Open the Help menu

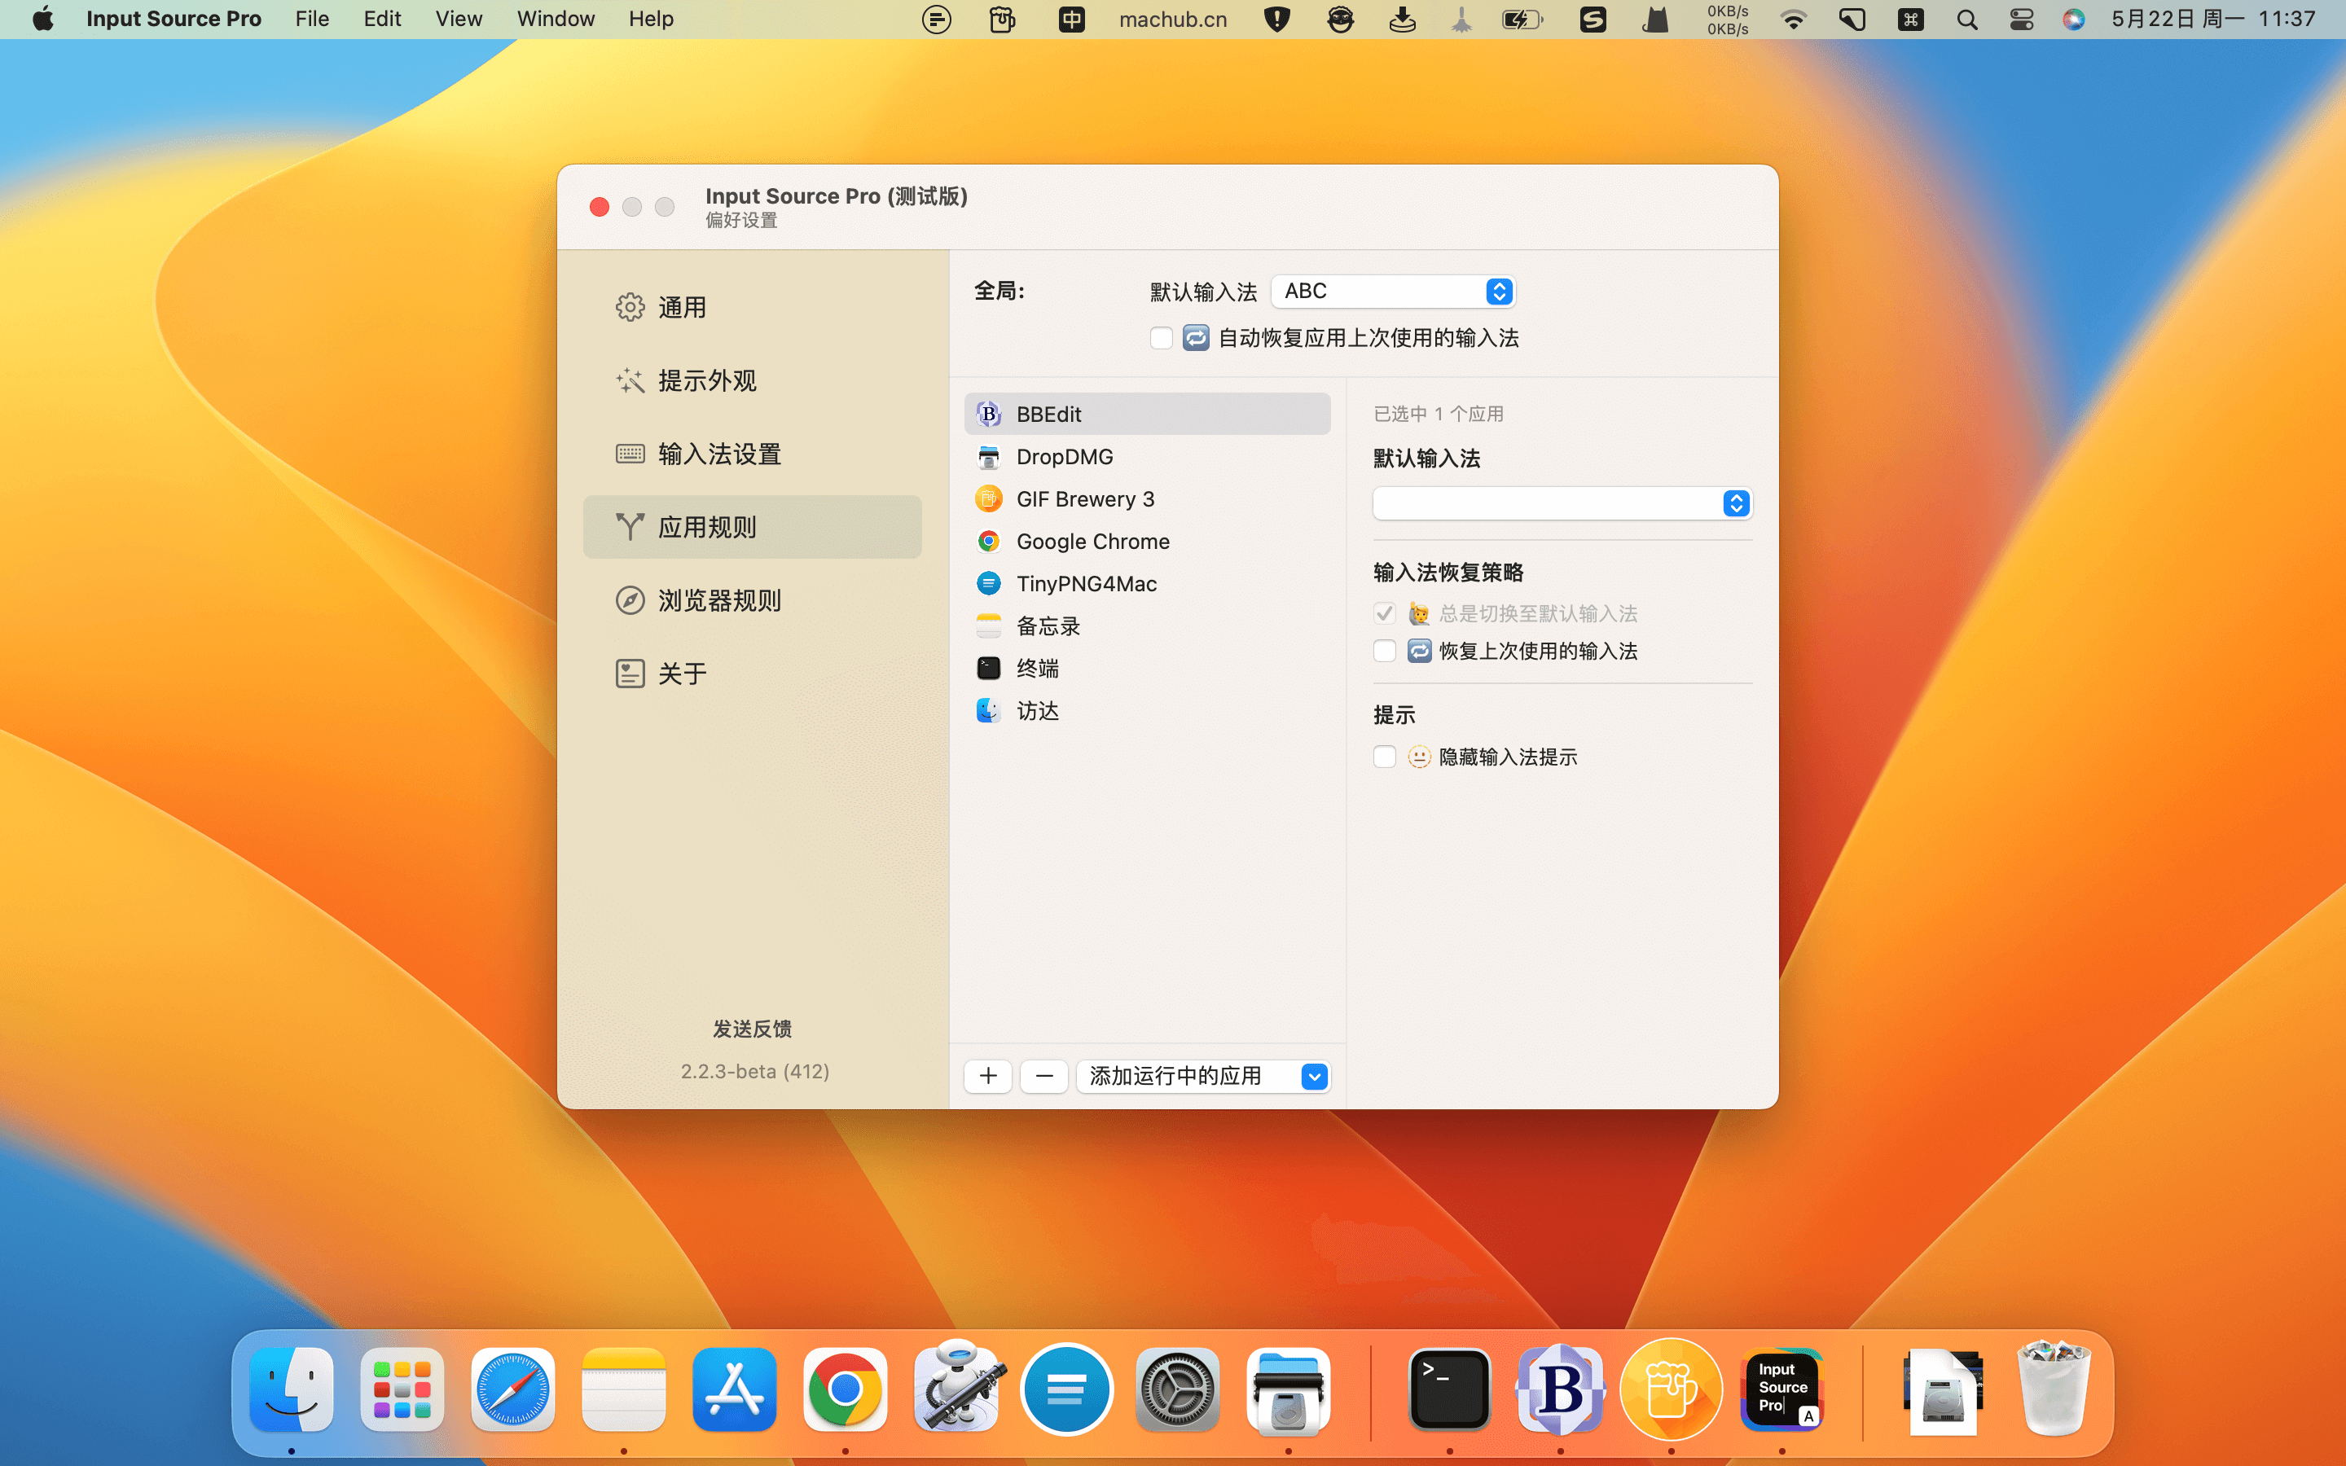pos(651,19)
